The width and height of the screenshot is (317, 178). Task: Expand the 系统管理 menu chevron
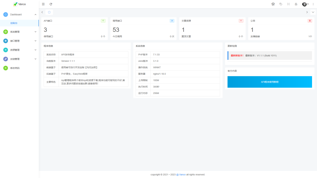tap(35, 32)
